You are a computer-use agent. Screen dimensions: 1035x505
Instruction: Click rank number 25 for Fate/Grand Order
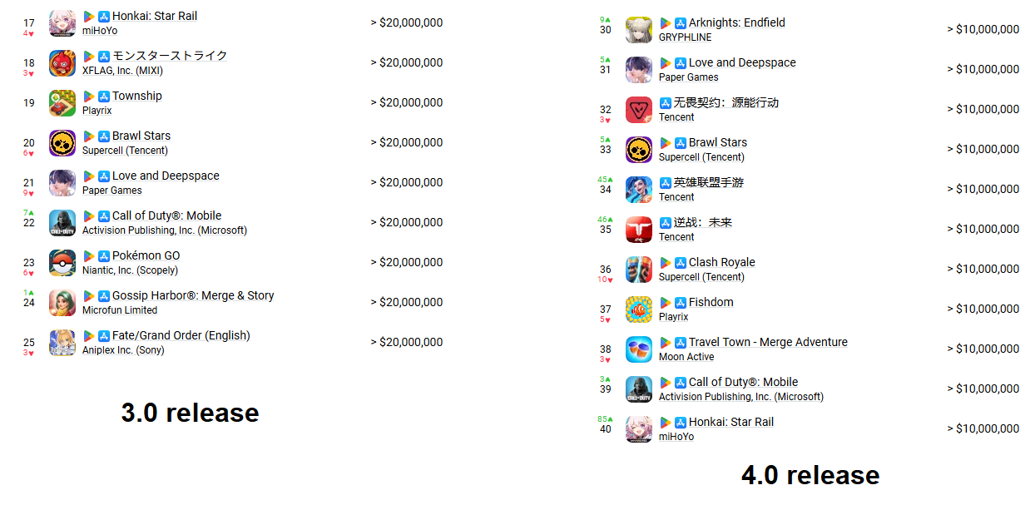coord(29,343)
